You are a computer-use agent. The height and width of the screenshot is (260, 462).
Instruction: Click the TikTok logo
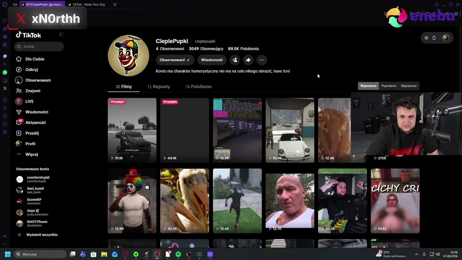(29, 35)
